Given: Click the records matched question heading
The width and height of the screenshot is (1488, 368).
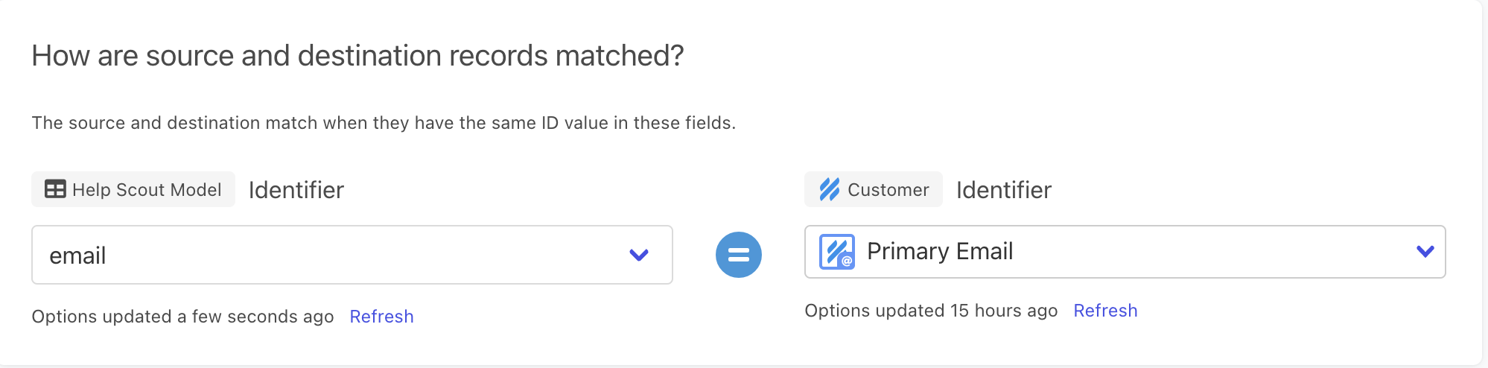Looking at the screenshot, I should 357,56.
